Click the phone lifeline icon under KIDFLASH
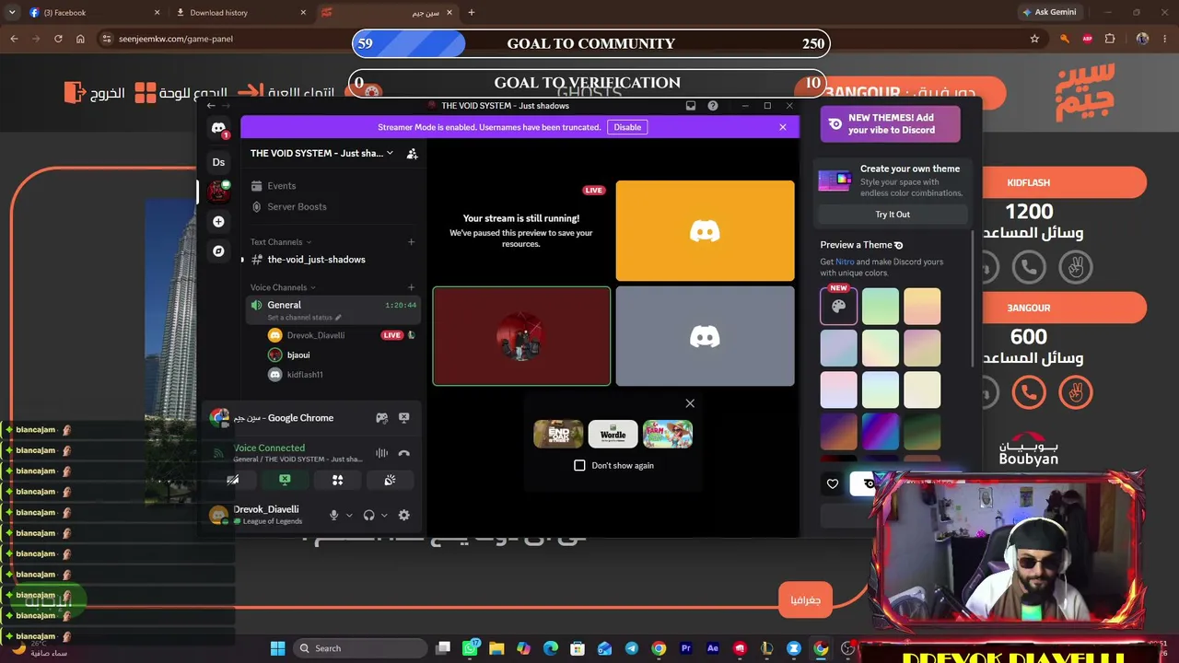This screenshot has height=663, width=1179. click(1029, 267)
